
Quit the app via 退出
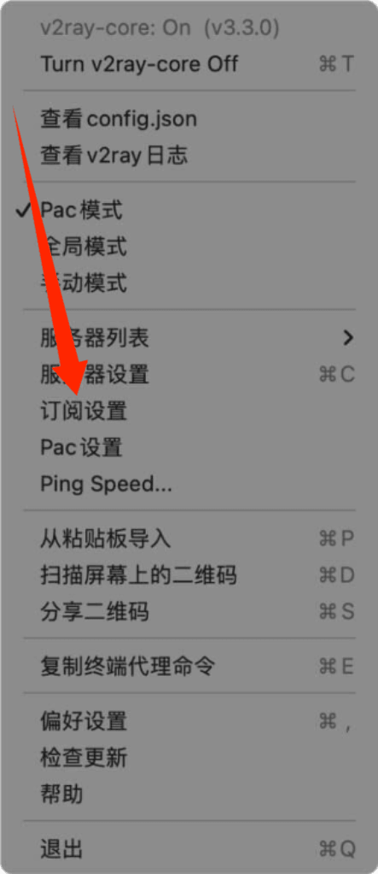189,849
